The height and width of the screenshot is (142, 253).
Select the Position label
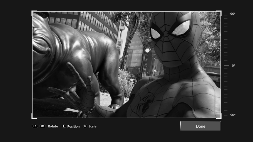73,126
